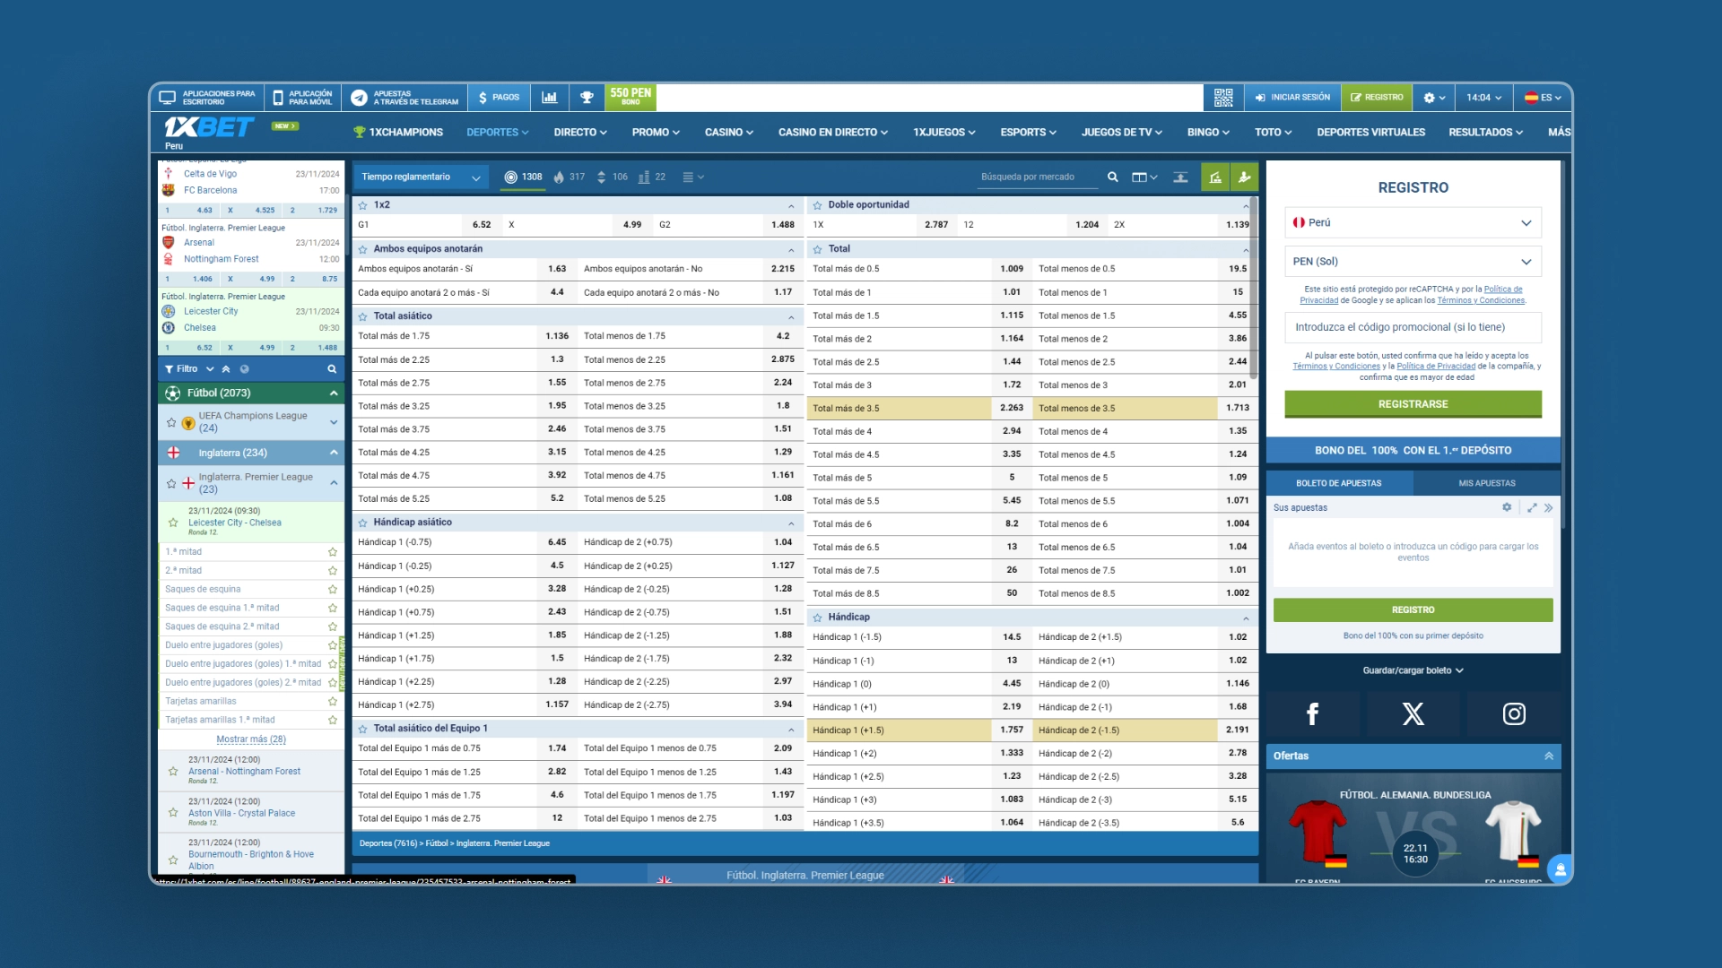Open the X social link

(1413, 714)
